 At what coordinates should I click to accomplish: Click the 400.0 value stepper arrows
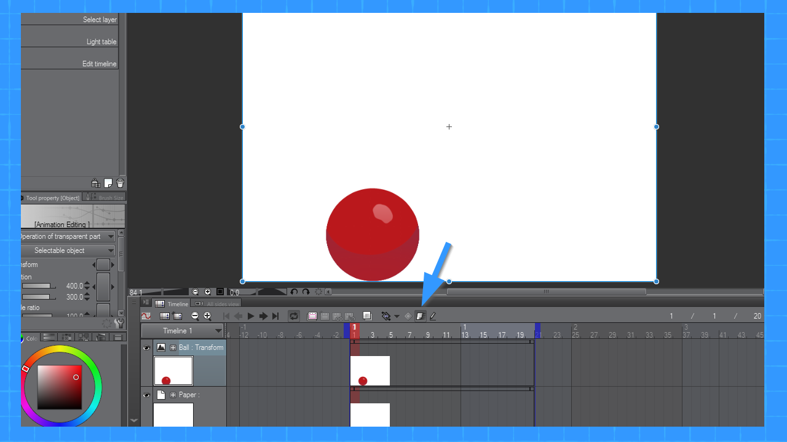click(x=87, y=286)
